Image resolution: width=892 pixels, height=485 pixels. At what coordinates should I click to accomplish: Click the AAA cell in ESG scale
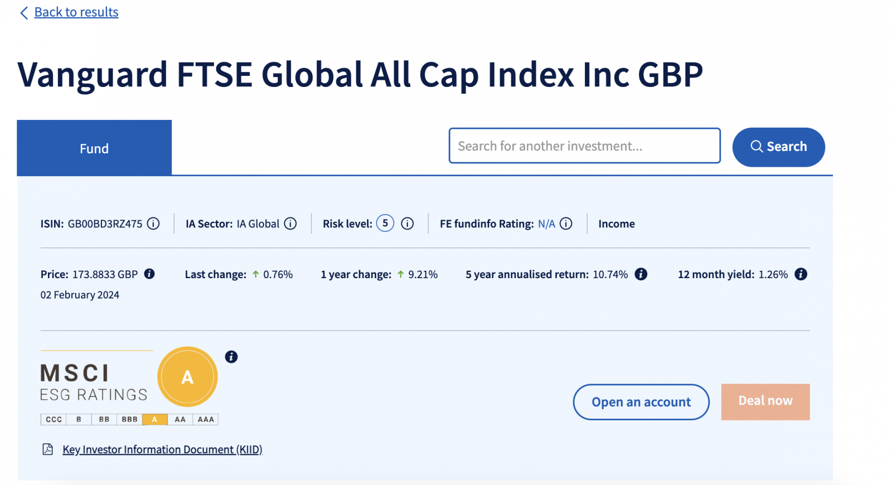(x=206, y=419)
